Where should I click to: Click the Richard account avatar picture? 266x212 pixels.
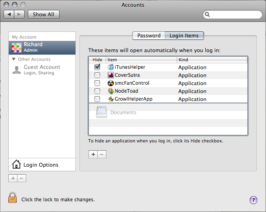tap(16, 47)
